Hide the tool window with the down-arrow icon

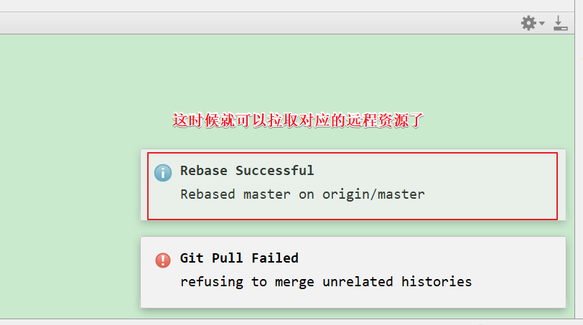(x=560, y=23)
